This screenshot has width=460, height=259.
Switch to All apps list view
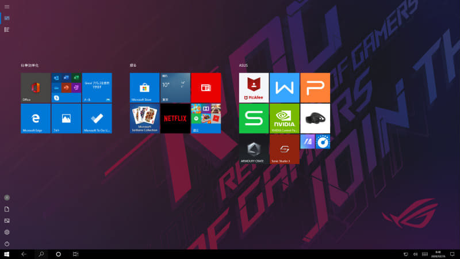point(7,30)
